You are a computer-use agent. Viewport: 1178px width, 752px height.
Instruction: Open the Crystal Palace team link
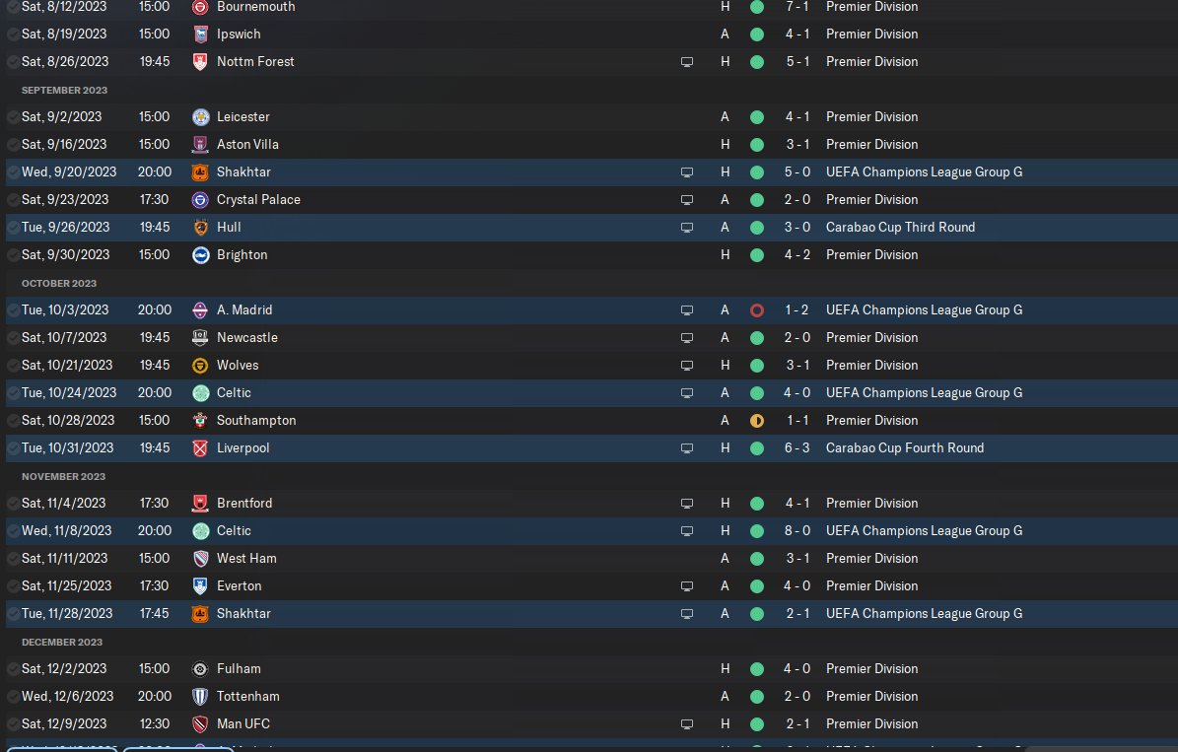click(x=258, y=200)
